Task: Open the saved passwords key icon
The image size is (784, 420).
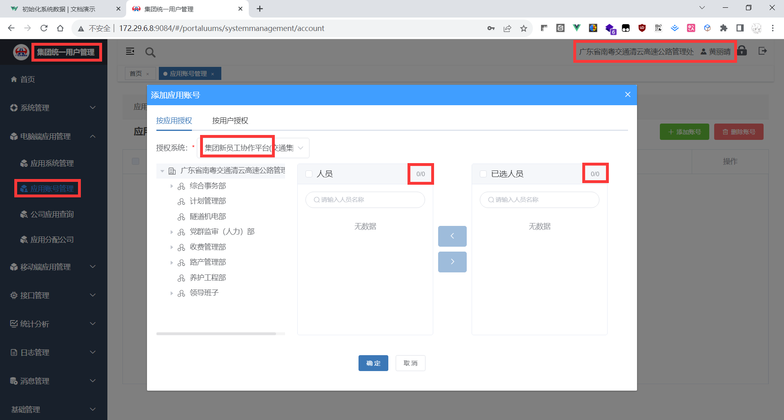Action: coord(491,28)
